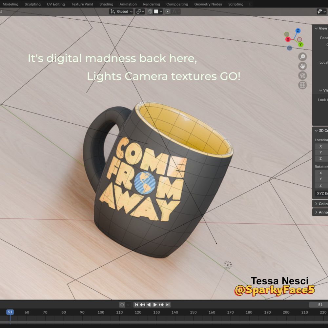The image size is (328, 328).
Task: Select the Rendering workspace tab
Action: click(152, 4)
